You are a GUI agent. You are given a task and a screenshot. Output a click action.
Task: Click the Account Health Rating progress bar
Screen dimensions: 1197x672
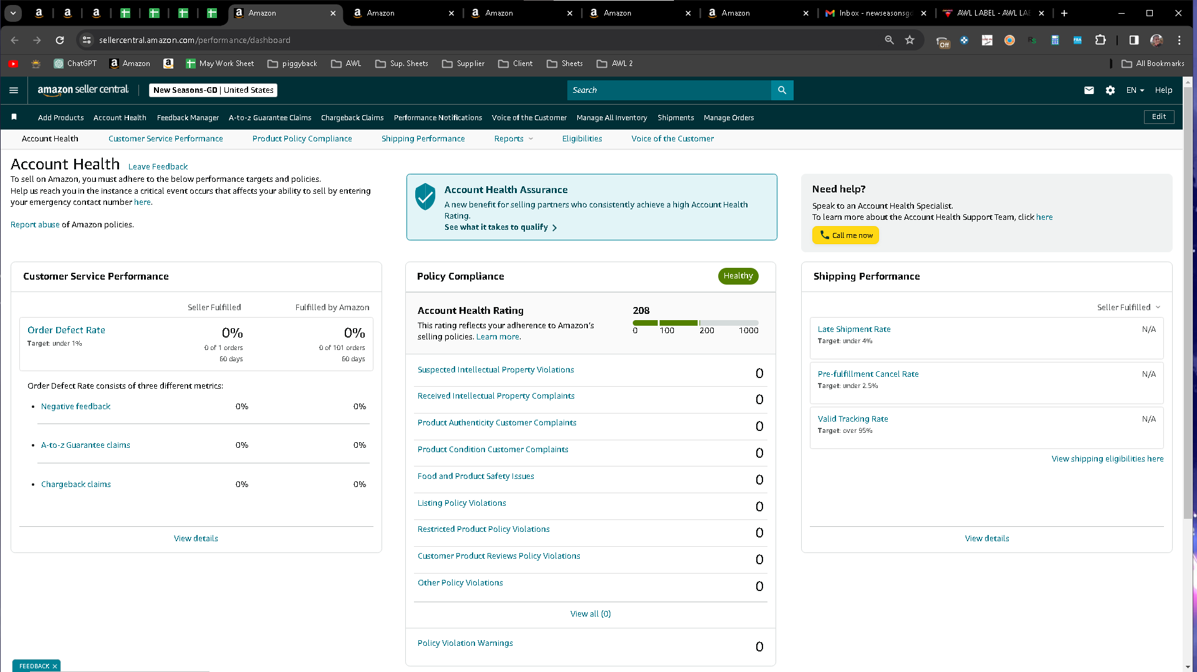[x=696, y=323]
